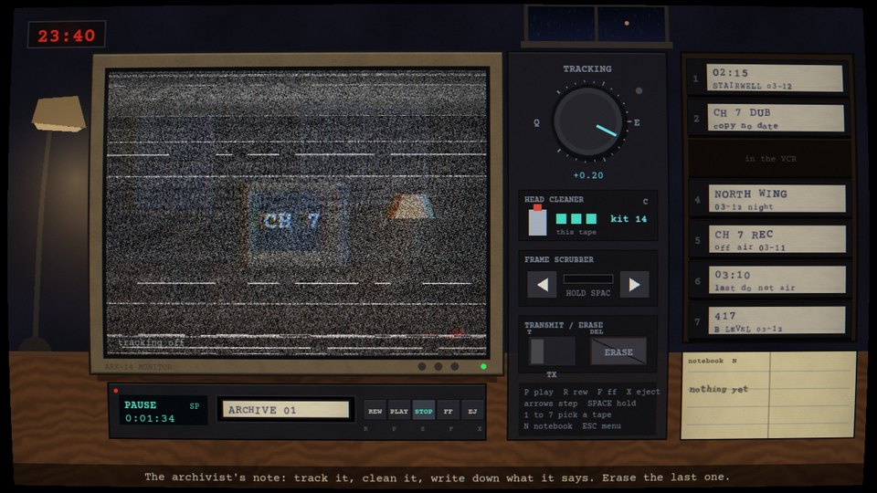Click the floor lamp shade
Screen dimensions: 877x493
pos(58,113)
